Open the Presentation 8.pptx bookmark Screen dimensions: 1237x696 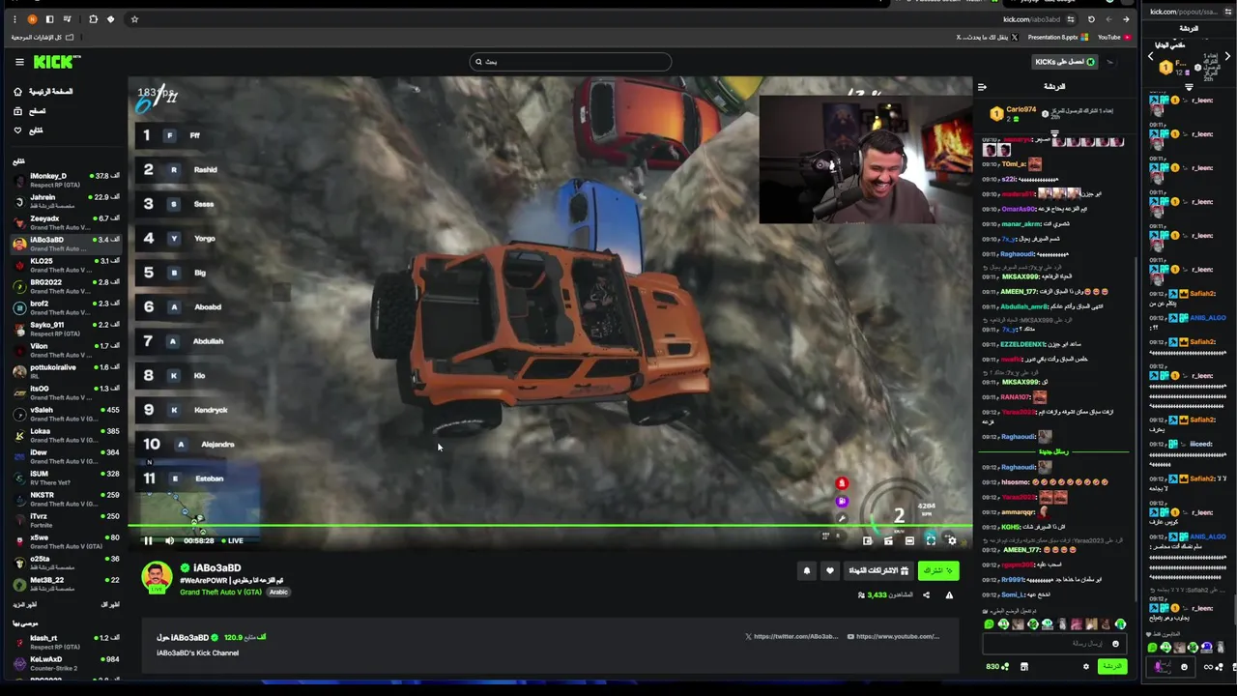(1057, 38)
